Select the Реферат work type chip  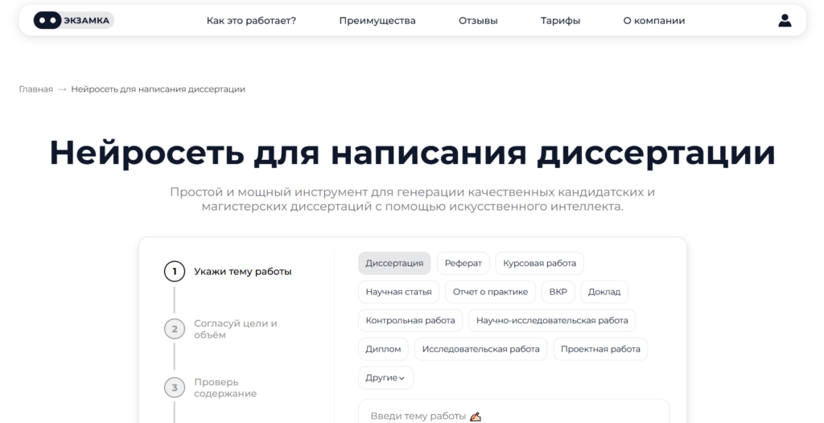pos(463,263)
